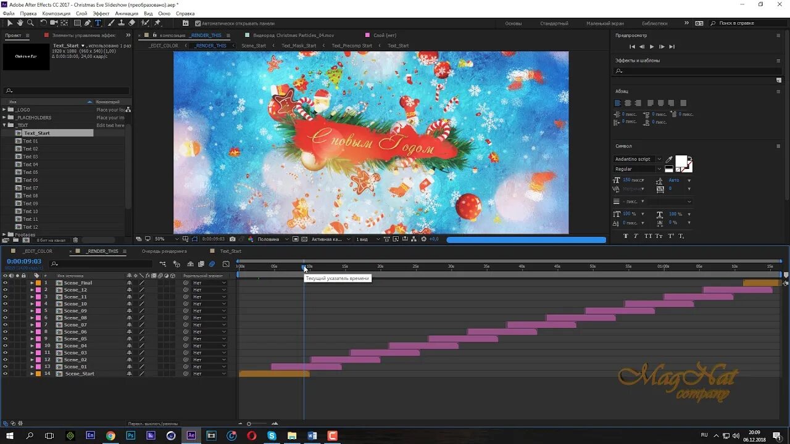Select the Horizontal Type tool
790x444 pixels.
[x=98, y=23]
